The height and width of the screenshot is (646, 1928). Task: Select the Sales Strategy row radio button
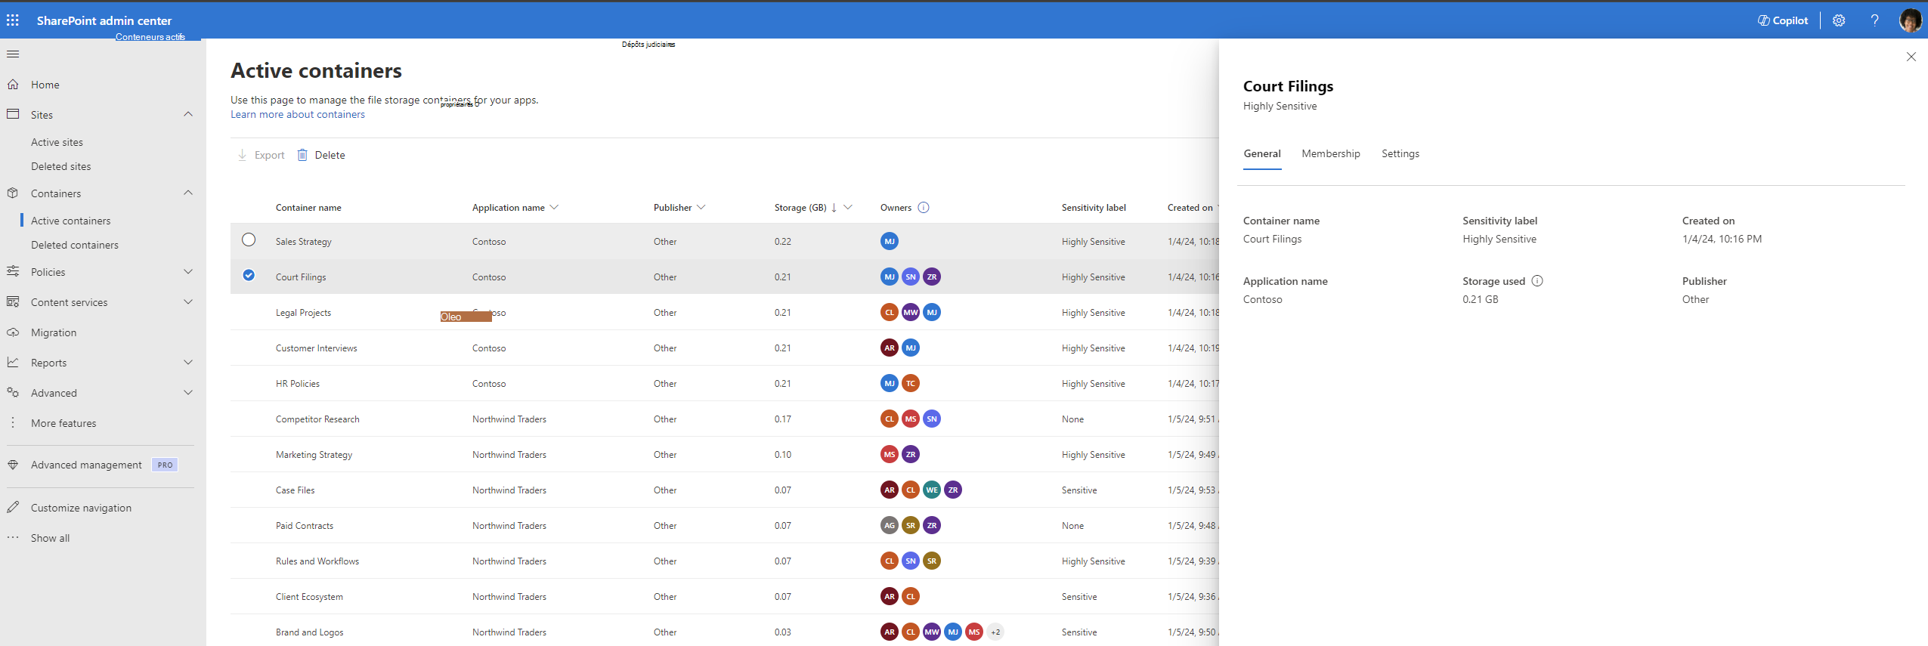click(x=249, y=240)
